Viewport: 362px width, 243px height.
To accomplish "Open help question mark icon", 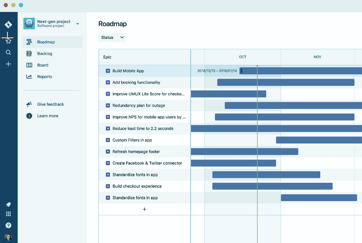I will (x=8, y=226).
